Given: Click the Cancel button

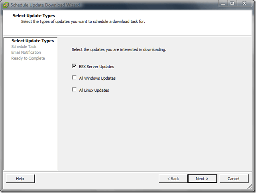Looking at the screenshot, I should click(x=234, y=179).
